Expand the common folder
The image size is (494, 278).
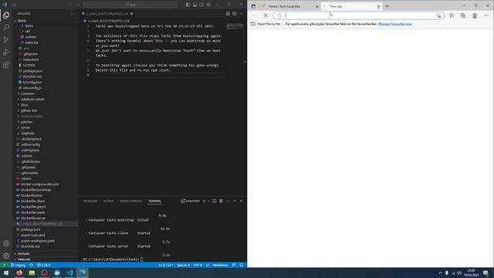tap(28, 93)
